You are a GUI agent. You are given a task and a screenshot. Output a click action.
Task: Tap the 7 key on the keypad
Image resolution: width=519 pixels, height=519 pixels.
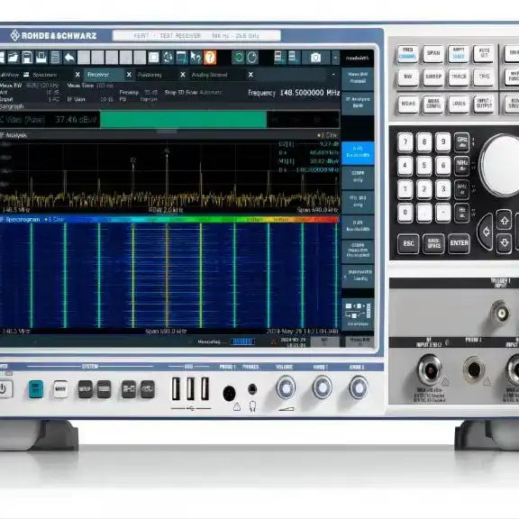tap(405, 142)
